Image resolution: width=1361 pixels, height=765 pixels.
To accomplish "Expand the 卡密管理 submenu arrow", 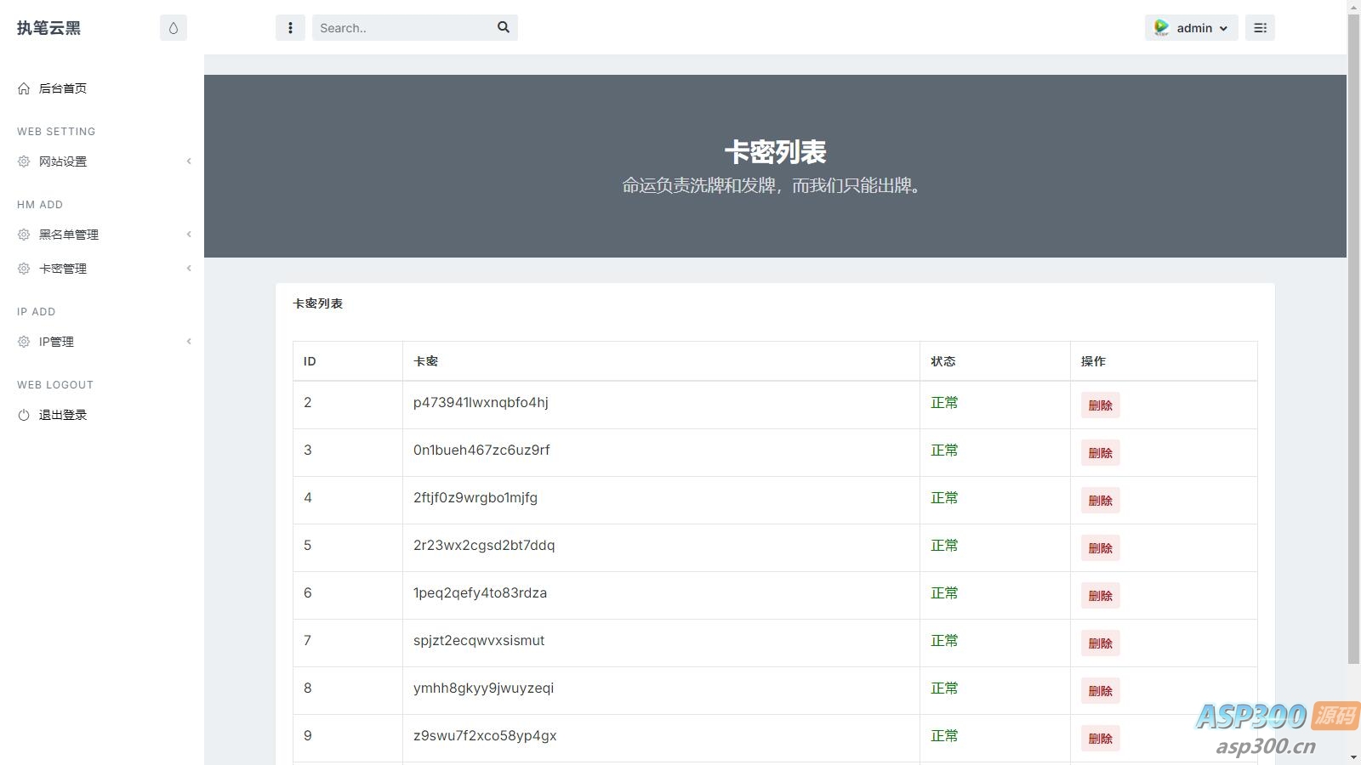I will [189, 269].
